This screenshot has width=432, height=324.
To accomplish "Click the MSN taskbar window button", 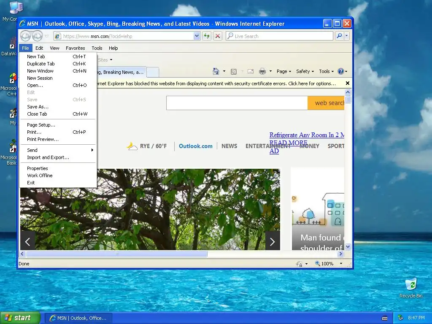I will [x=78, y=318].
